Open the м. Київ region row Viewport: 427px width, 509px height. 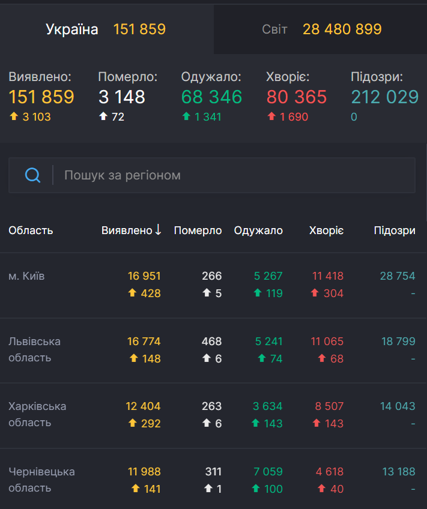click(x=26, y=276)
